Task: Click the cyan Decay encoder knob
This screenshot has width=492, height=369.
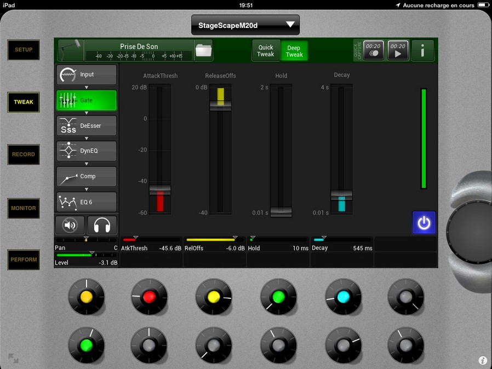Action: pos(344,297)
